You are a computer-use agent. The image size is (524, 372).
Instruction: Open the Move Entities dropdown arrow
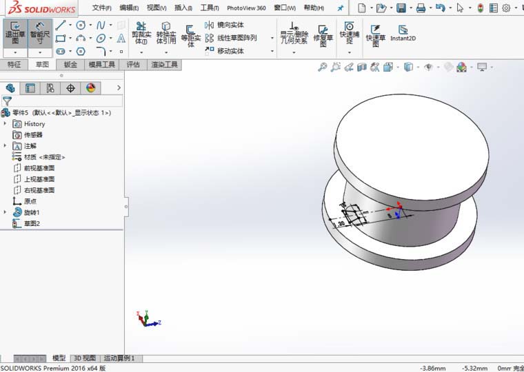click(272, 51)
